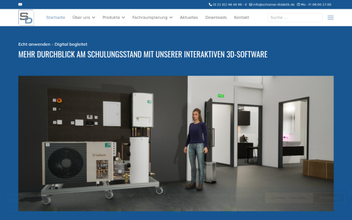Open the hamburger menu icon

pyautogui.click(x=330, y=18)
